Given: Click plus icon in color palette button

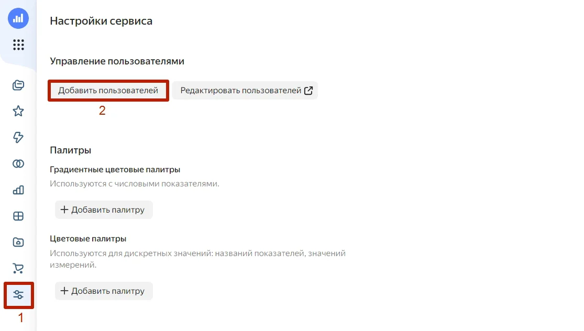Looking at the screenshot, I should pyautogui.click(x=64, y=291).
